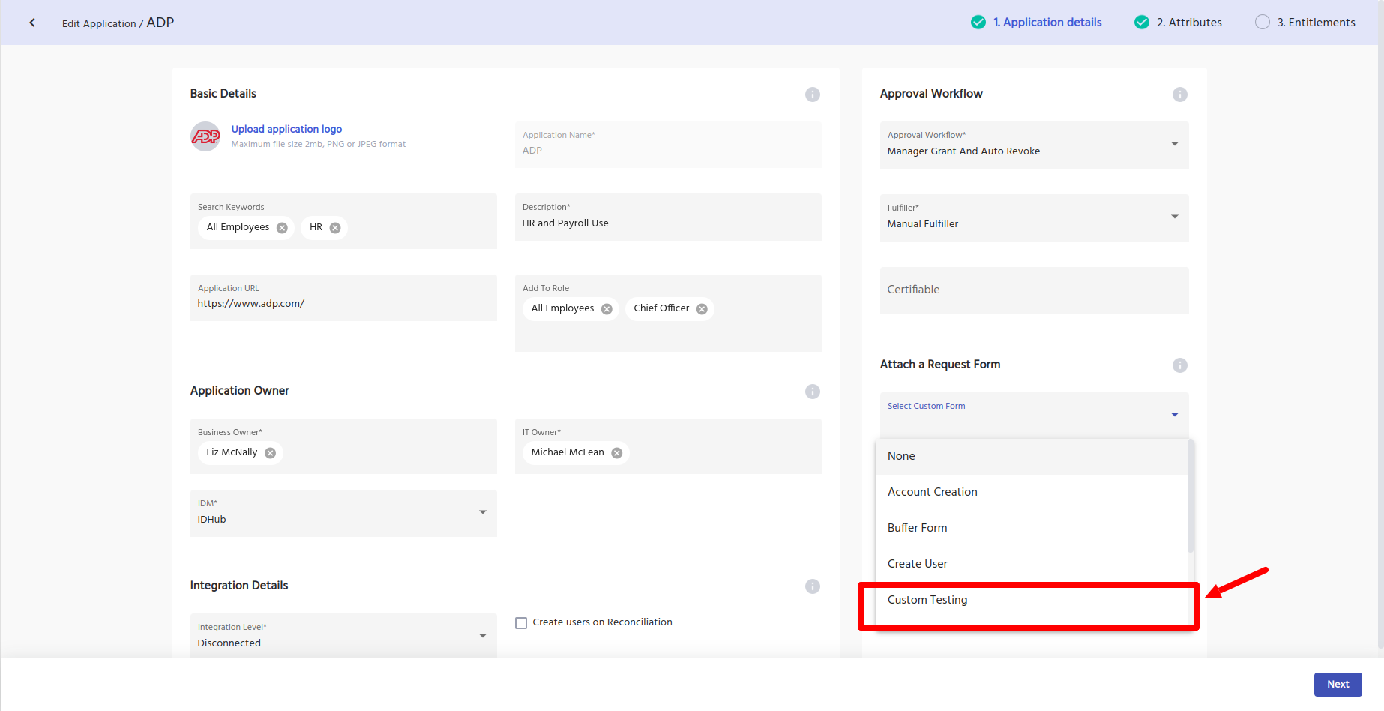The width and height of the screenshot is (1384, 711).
Task: Click the Application Owner info icon
Action: pyautogui.click(x=812, y=391)
